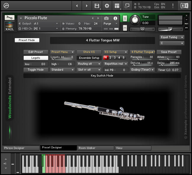Open the Standard mode dropdown
Screen dimensions: 192x175
click(x=62, y=70)
